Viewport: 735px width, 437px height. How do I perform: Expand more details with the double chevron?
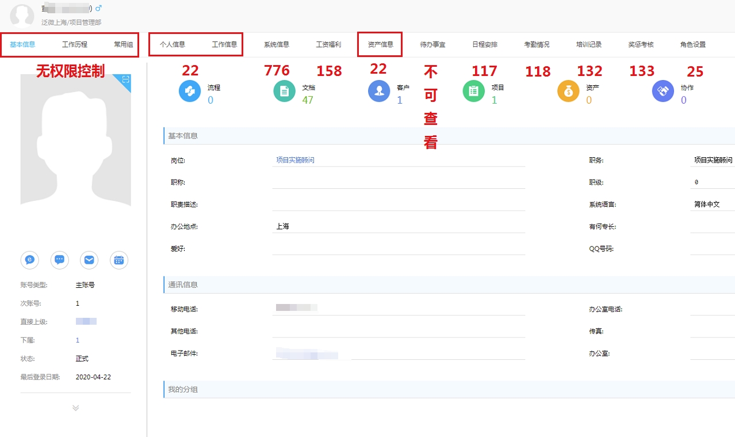[x=75, y=408]
